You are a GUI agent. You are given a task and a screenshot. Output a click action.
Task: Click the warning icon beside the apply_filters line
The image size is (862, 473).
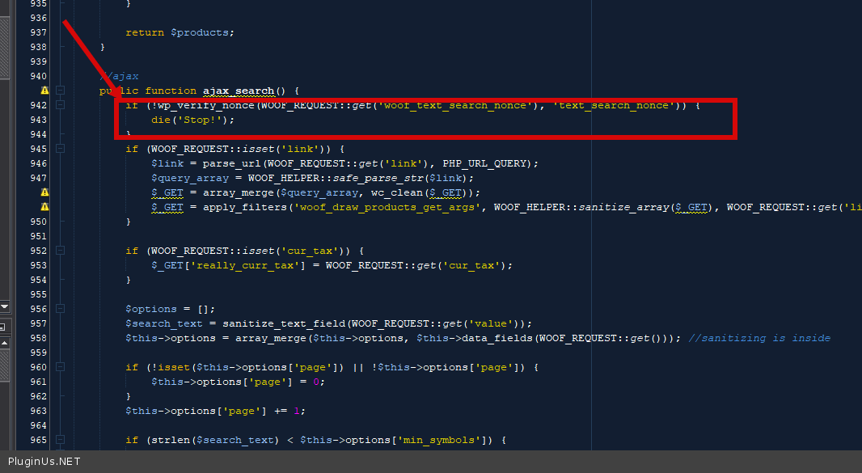coord(44,207)
